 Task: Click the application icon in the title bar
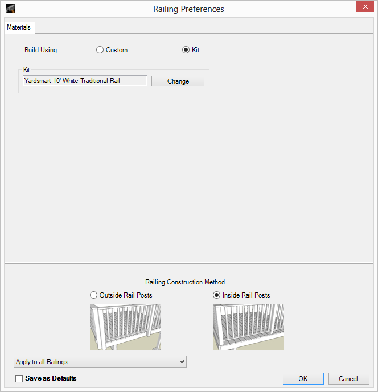click(10, 9)
